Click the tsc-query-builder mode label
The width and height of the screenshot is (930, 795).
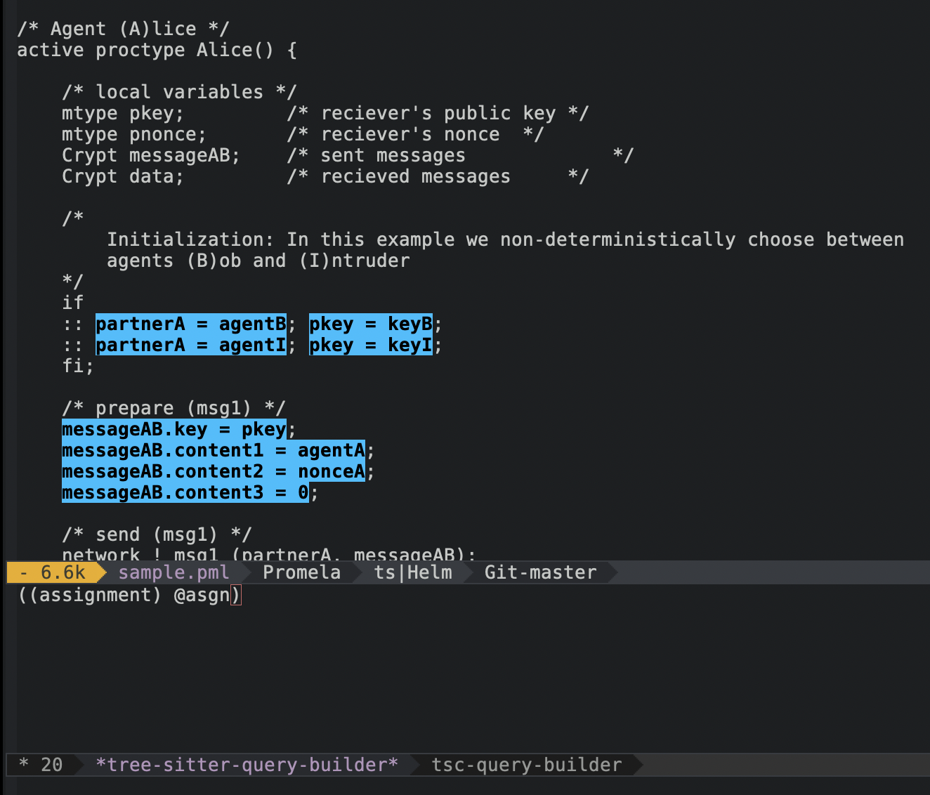(527, 765)
